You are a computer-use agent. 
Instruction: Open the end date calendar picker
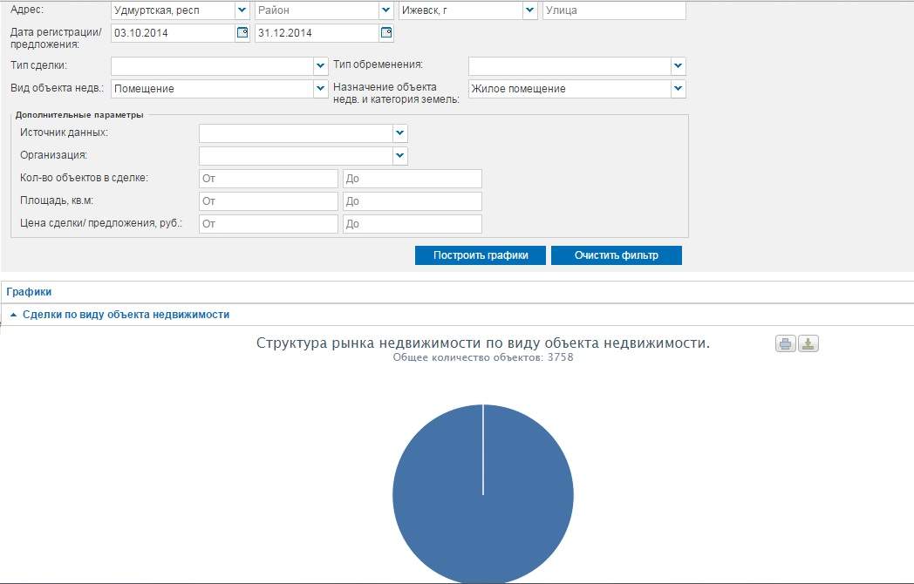385,32
